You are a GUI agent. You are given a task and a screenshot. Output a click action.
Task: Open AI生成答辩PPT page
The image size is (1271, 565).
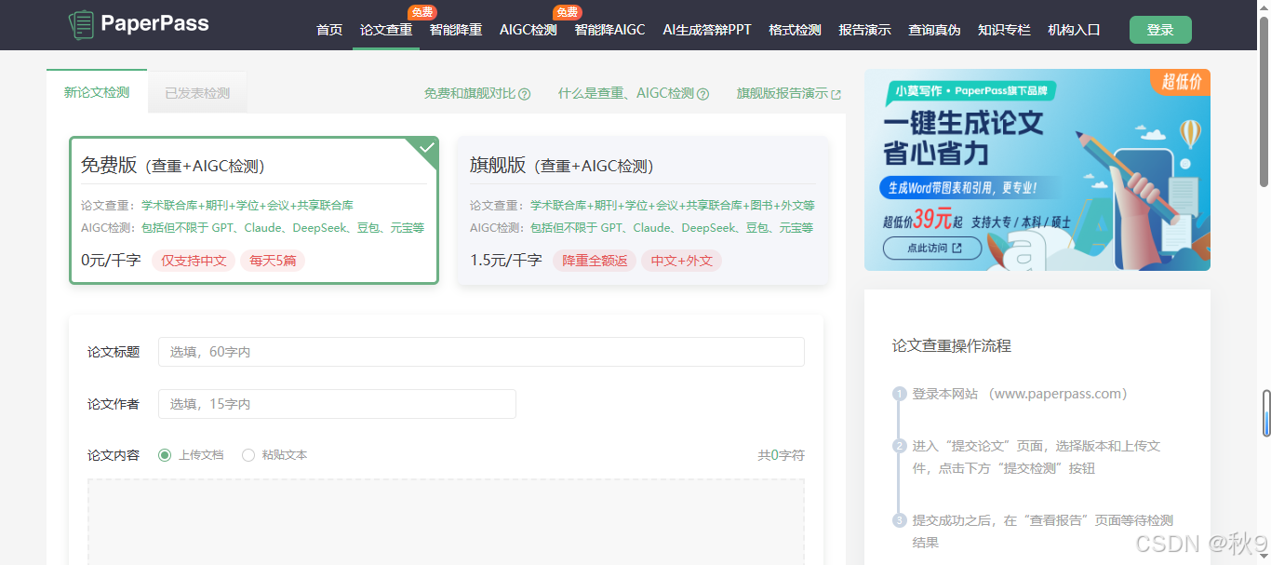click(707, 30)
